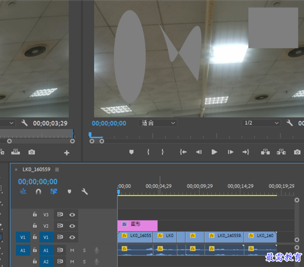Viewport: 304px width, 267px height.
Task: Toggle V2 track targeting
Action: click(x=46, y=226)
